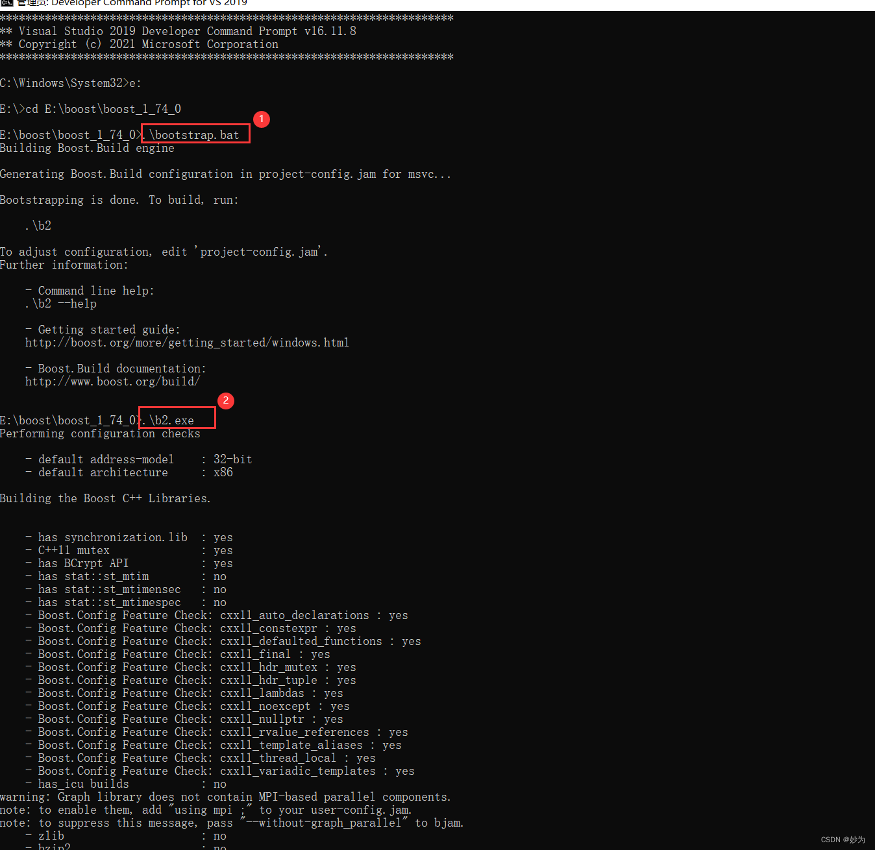Click the 'has BCrypt API : yes' line

click(129, 563)
